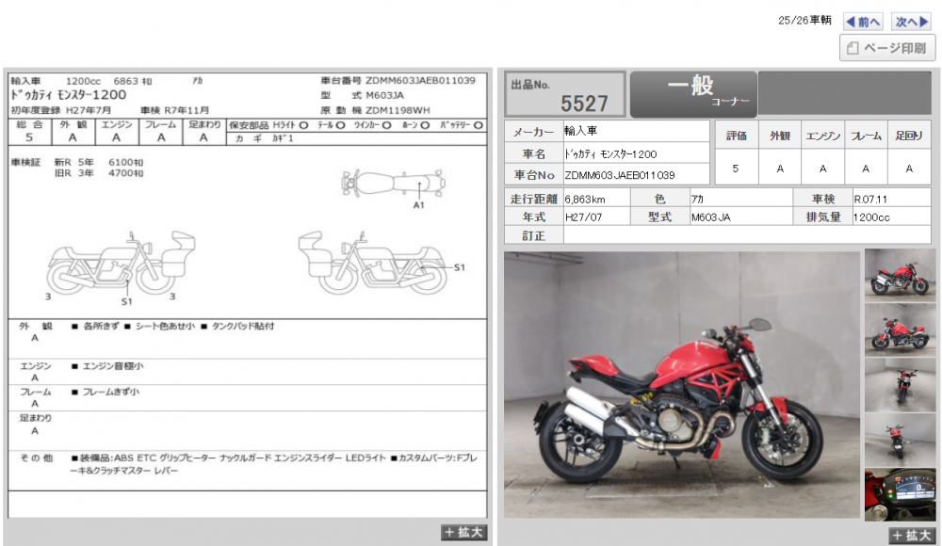Click the 評価 score 5 in the right grade table
This screenshot has height=546, width=942.
click(736, 169)
